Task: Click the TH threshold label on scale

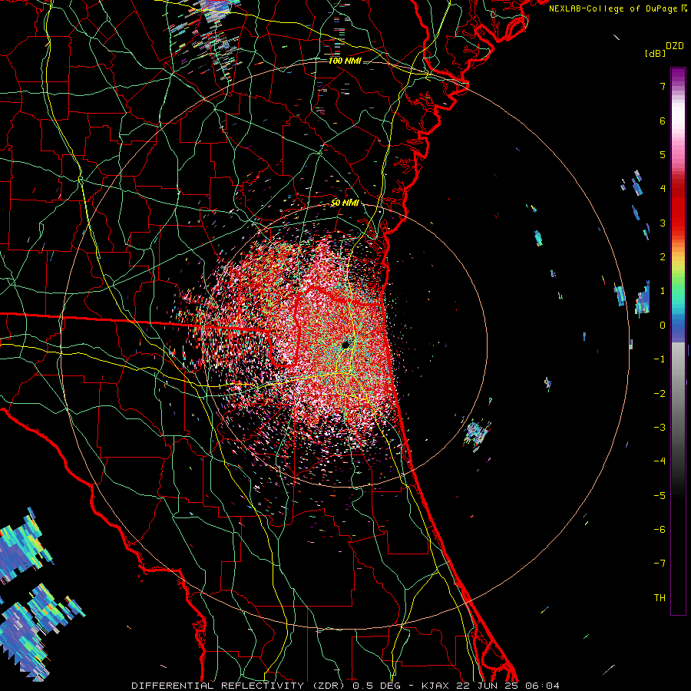Action: (x=660, y=597)
